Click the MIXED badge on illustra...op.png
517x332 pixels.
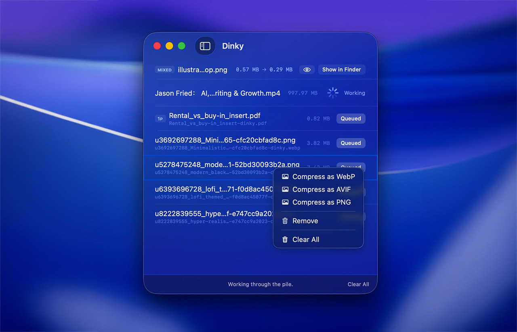point(165,70)
